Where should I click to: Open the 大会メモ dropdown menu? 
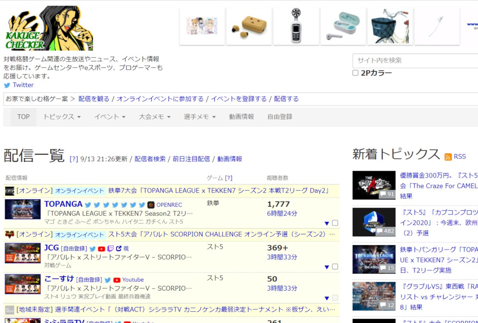point(155,117)
